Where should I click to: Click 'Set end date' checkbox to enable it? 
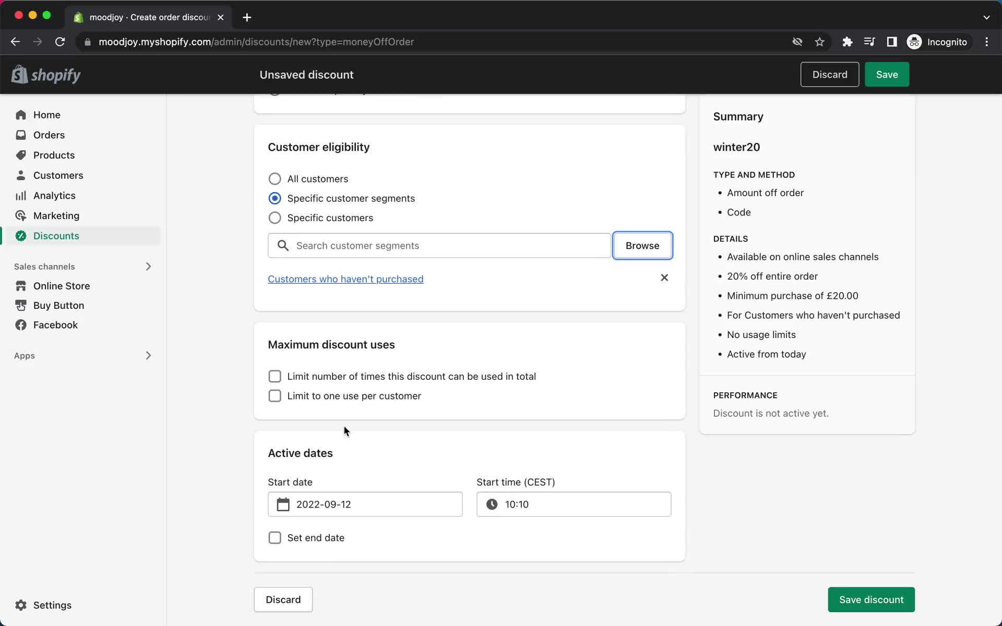click(x=274, y=537)
